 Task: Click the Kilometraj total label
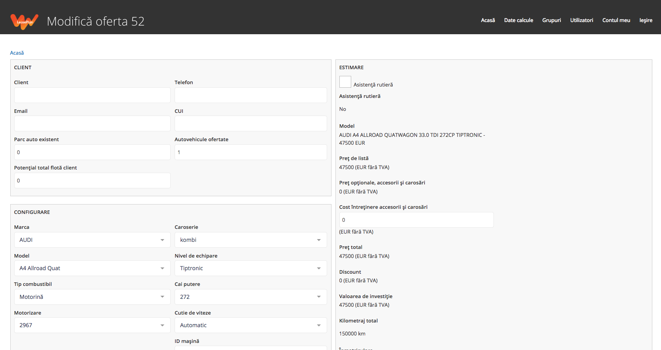pos(359,321)
